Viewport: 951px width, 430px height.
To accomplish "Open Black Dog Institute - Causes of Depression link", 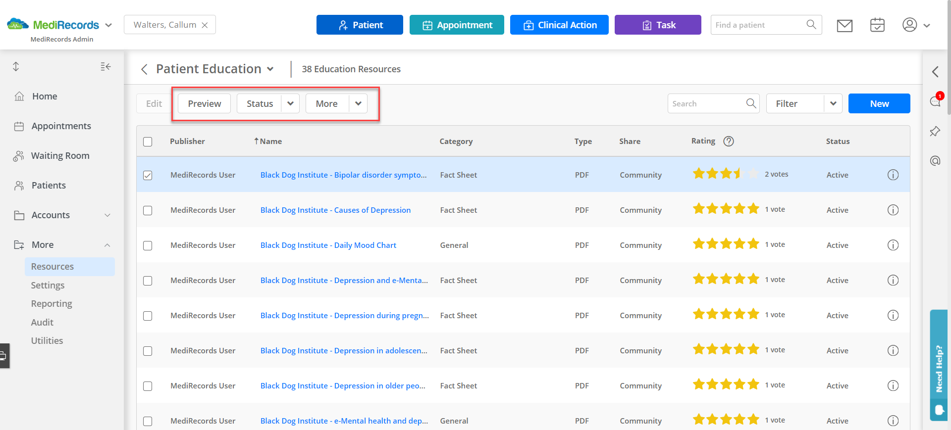I will click(335, 210).
